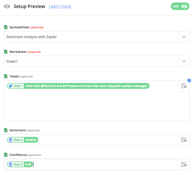Select the Sheet1 worksheet field
The height and width of the screenshot is (174, 193).
pyautogui.click(x=91, y=61)
